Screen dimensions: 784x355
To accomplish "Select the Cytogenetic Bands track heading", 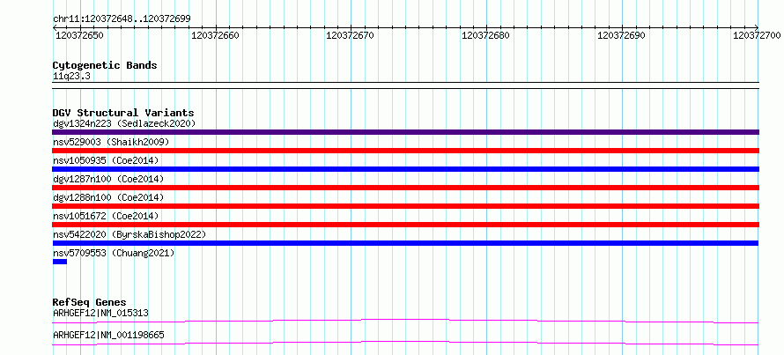I will (x=105, y=65).
